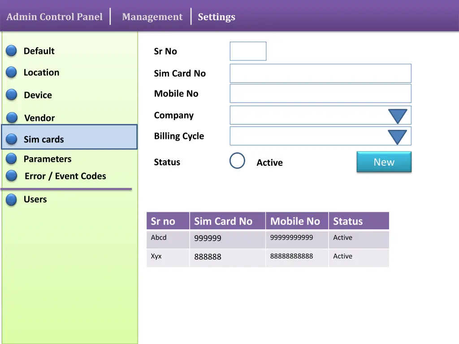Click the blue bullet icon beside Device

(11, 95)
